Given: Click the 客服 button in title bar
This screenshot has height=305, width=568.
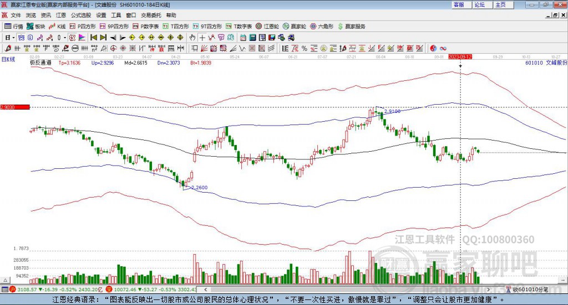Looking at the screenshot, I should point(461,4).
